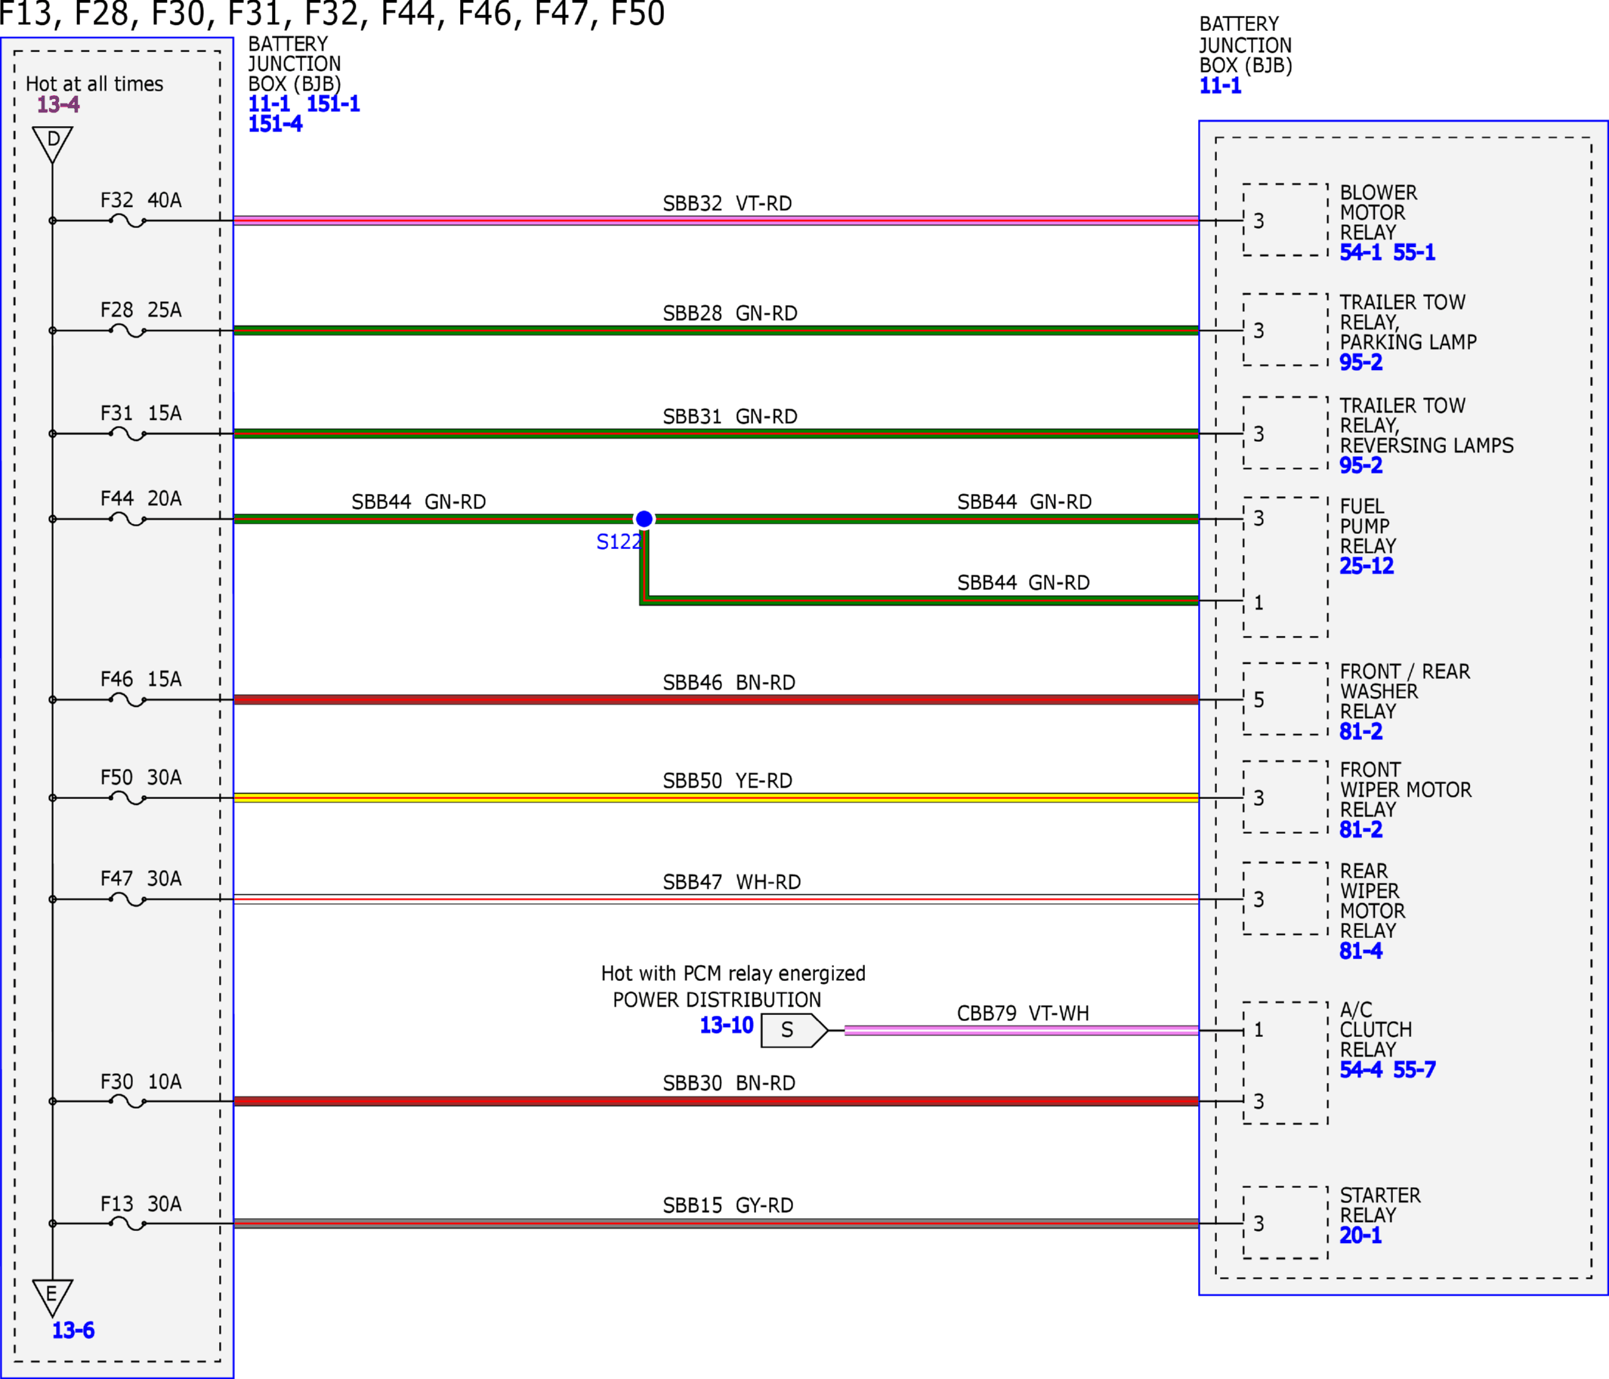
Task: Open the 151-1 page reference
Action: 333,104
